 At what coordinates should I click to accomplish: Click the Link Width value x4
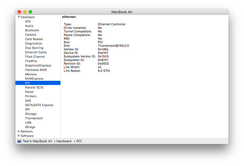click(x=100, y=67)
